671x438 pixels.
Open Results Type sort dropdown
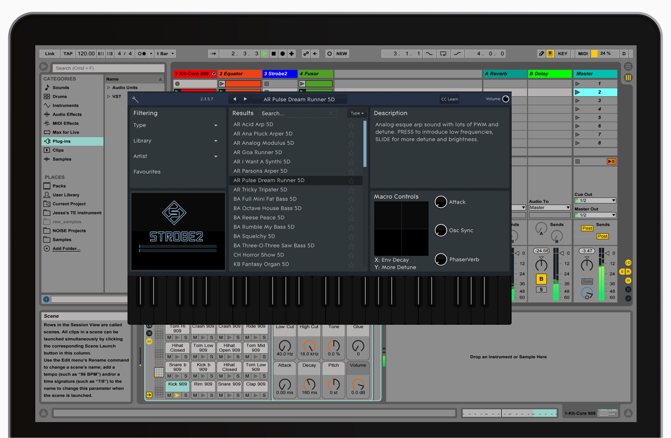[357, 113]
